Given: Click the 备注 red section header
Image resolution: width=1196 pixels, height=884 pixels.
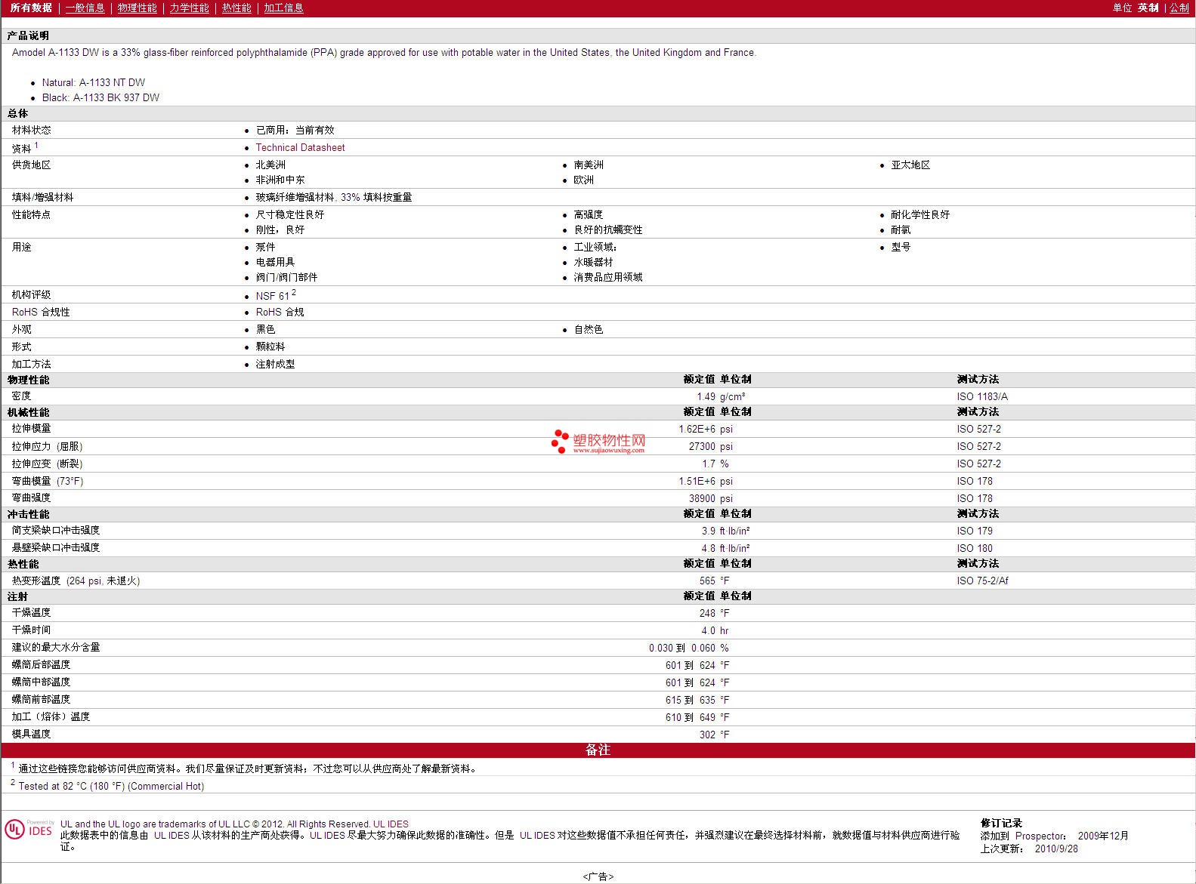Looking at the screenshot, I should [x=598, y=750].
